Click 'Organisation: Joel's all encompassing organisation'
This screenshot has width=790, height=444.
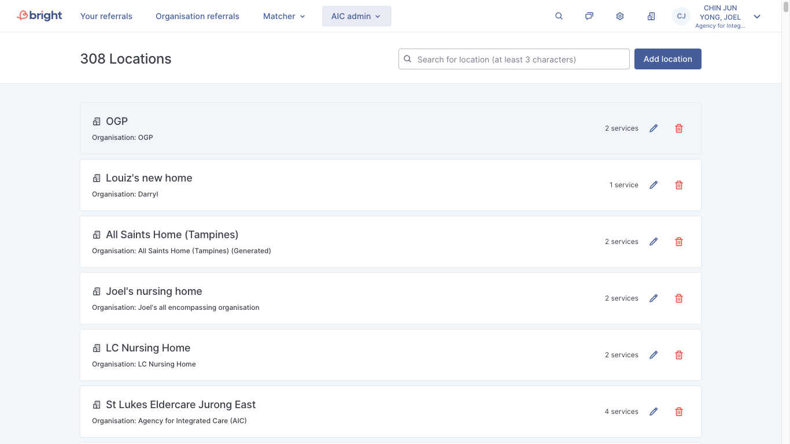(x=176, y=308)
